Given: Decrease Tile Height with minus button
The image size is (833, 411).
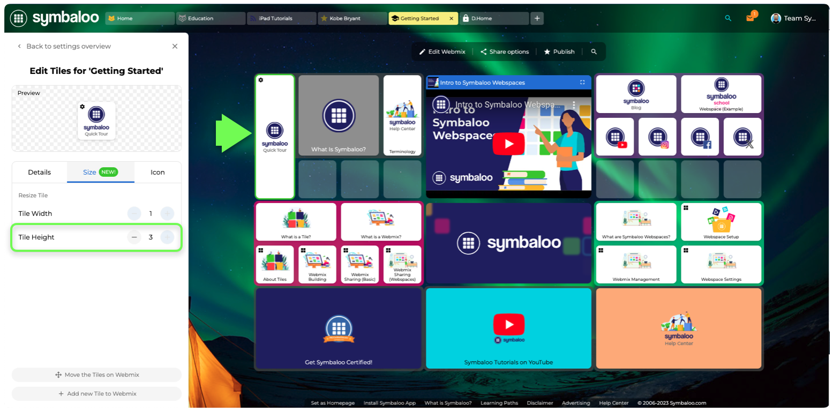Looking at the screenshot, I should [134, 237].
